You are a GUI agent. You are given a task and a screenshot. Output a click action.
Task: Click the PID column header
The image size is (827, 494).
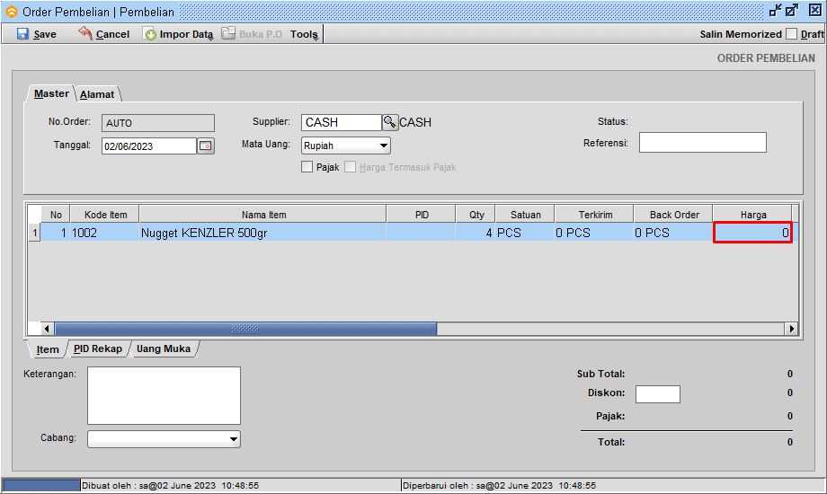[422, 215]
